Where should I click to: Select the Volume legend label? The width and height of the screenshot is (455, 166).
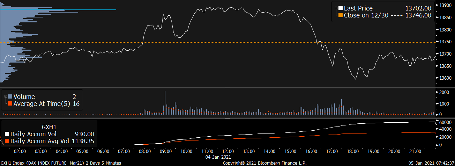click(24, 96)
